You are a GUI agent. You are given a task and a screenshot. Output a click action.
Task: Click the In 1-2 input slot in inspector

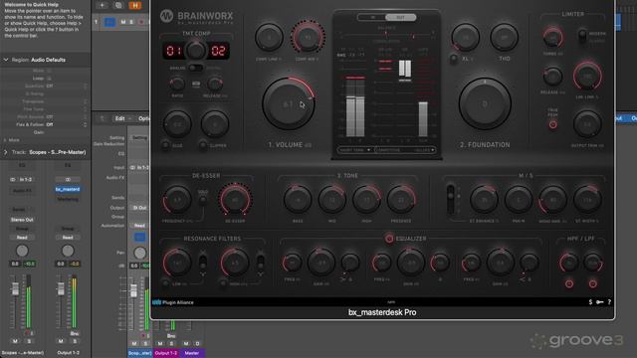[x=22, y=179]
